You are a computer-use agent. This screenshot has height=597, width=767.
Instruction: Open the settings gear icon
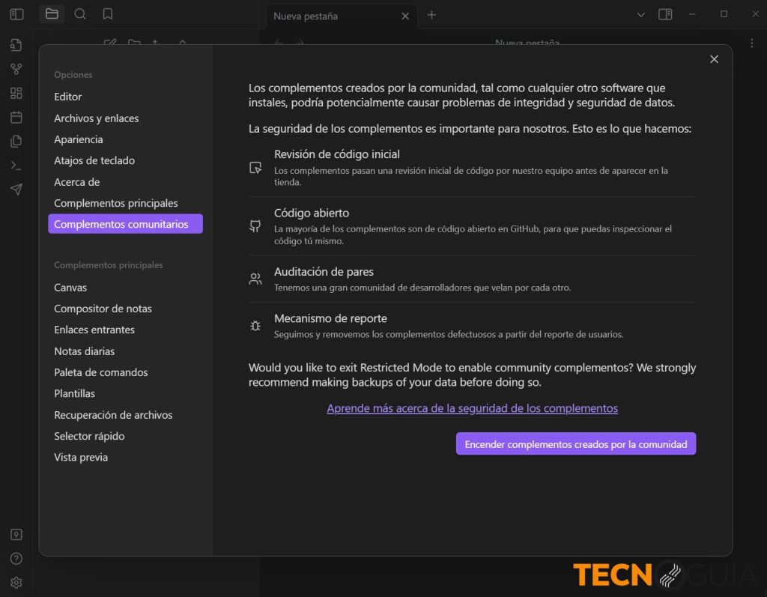pos(16,582)
